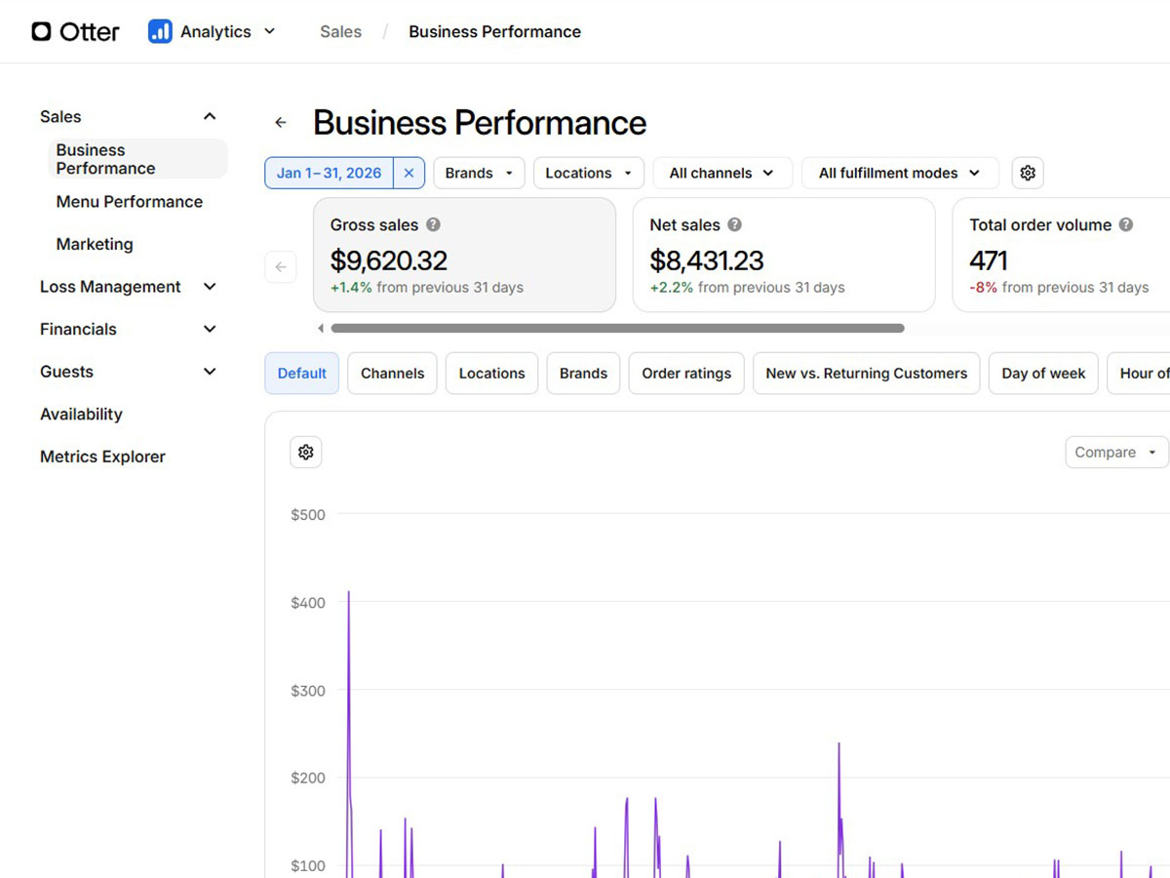Click the back arrow beside Business Performance title
The height and width of the screenshot is (878, 1170).
click(281, 123)
